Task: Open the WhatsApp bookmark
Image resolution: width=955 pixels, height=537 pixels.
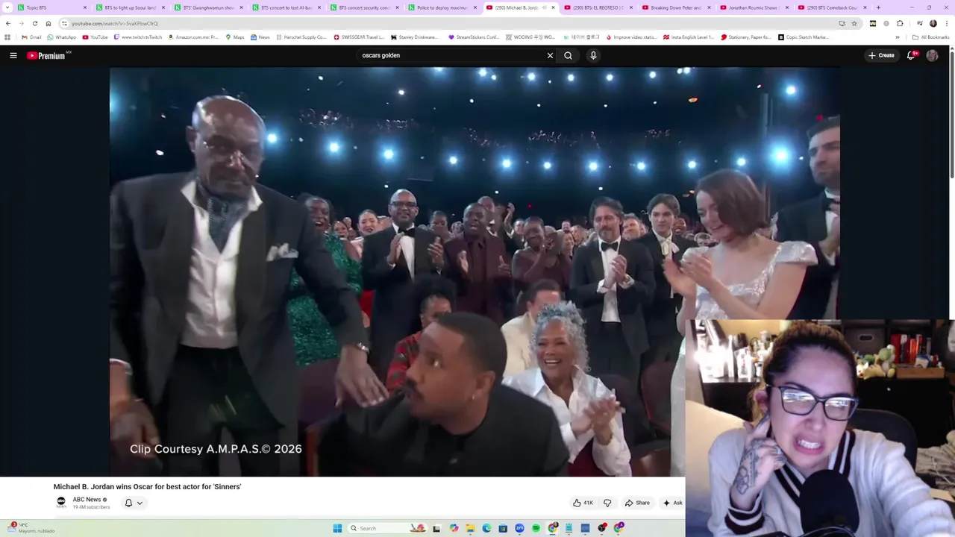Action: point(61,37)
